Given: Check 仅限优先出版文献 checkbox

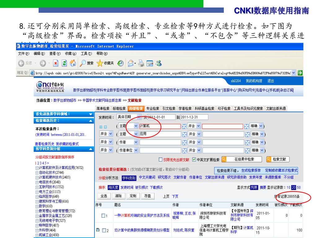Looking at the screenshot, I should click(161, 160).
